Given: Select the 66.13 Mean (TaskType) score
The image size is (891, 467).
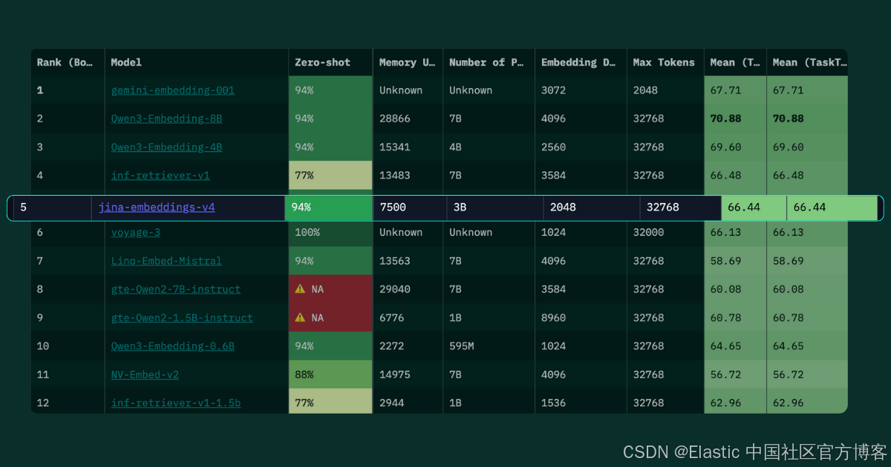Looking at the screenshot, I should [789, 232].
